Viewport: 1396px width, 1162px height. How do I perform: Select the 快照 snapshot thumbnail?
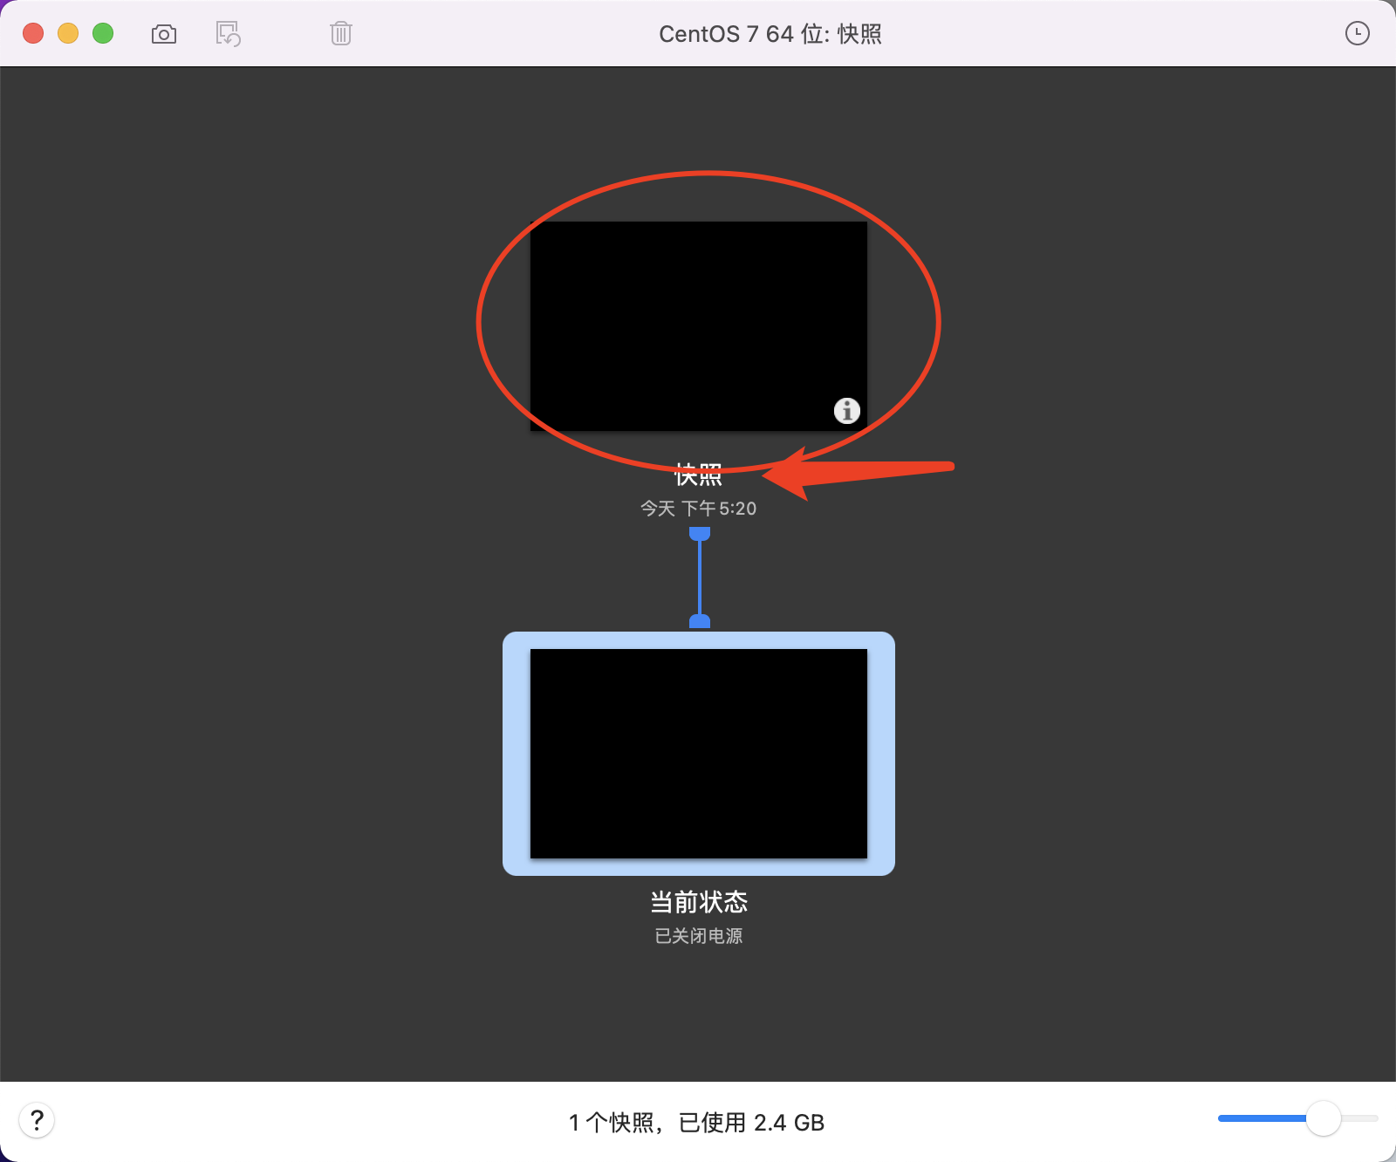pos(699,325)
